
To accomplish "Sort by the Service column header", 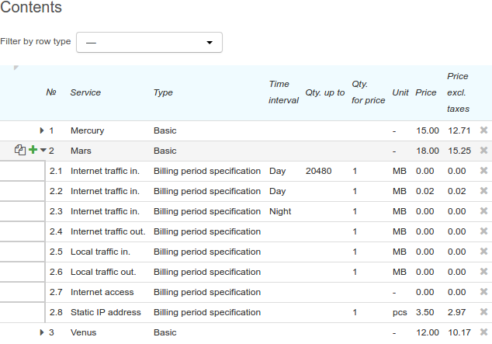I will 85,92.
